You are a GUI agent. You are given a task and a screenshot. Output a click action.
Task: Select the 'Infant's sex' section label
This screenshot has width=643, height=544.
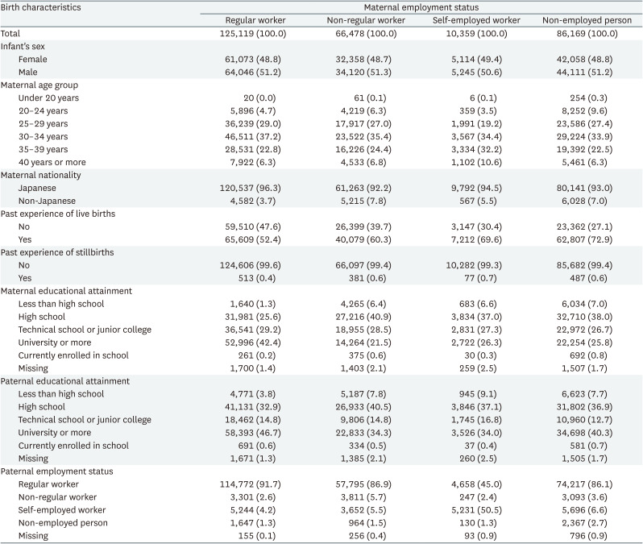click(25, 47)
